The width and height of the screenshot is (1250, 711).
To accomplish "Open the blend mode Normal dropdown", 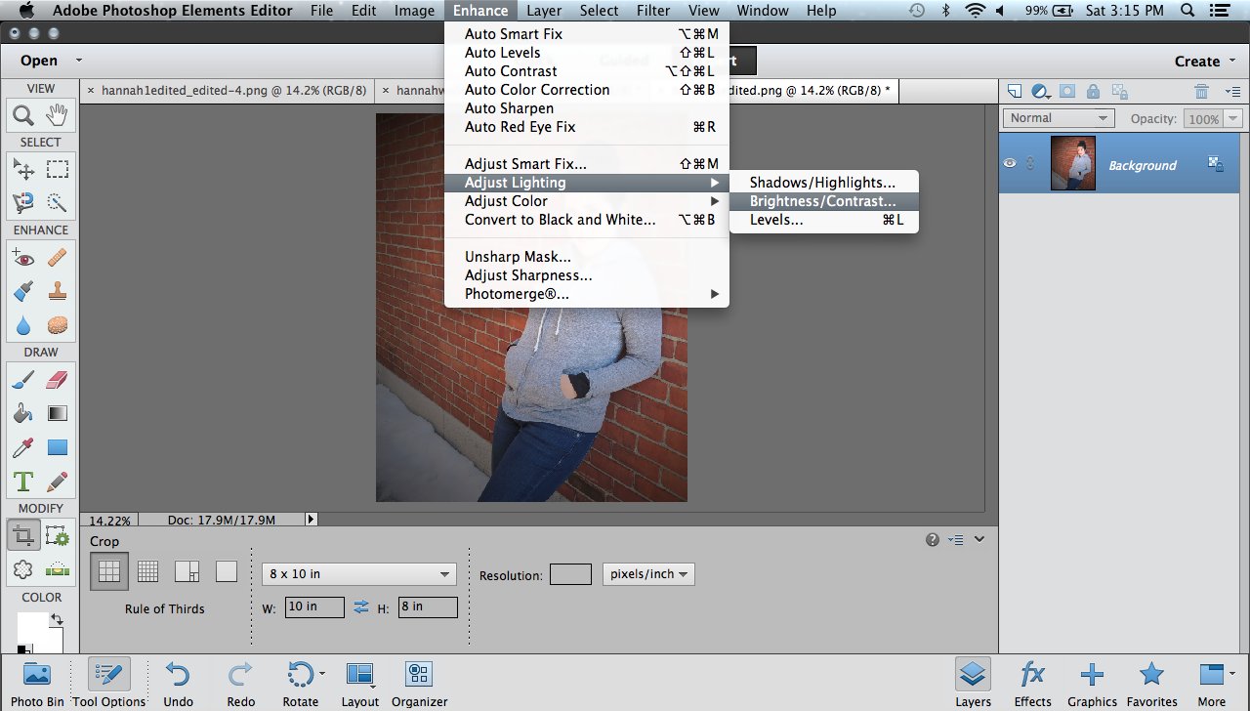I will [1059, 118].
